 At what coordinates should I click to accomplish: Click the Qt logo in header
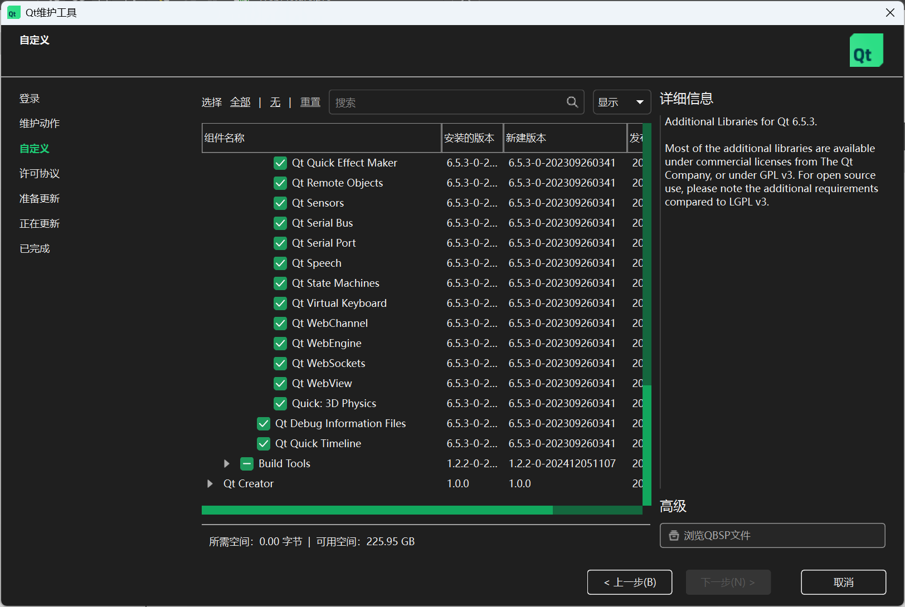click(x=866, y=50)
